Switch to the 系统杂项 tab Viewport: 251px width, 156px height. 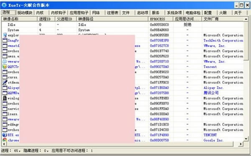click(174, 13)
